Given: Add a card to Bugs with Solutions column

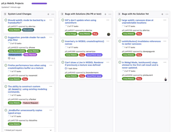Looking at the screenshot, I should point(105,14).
